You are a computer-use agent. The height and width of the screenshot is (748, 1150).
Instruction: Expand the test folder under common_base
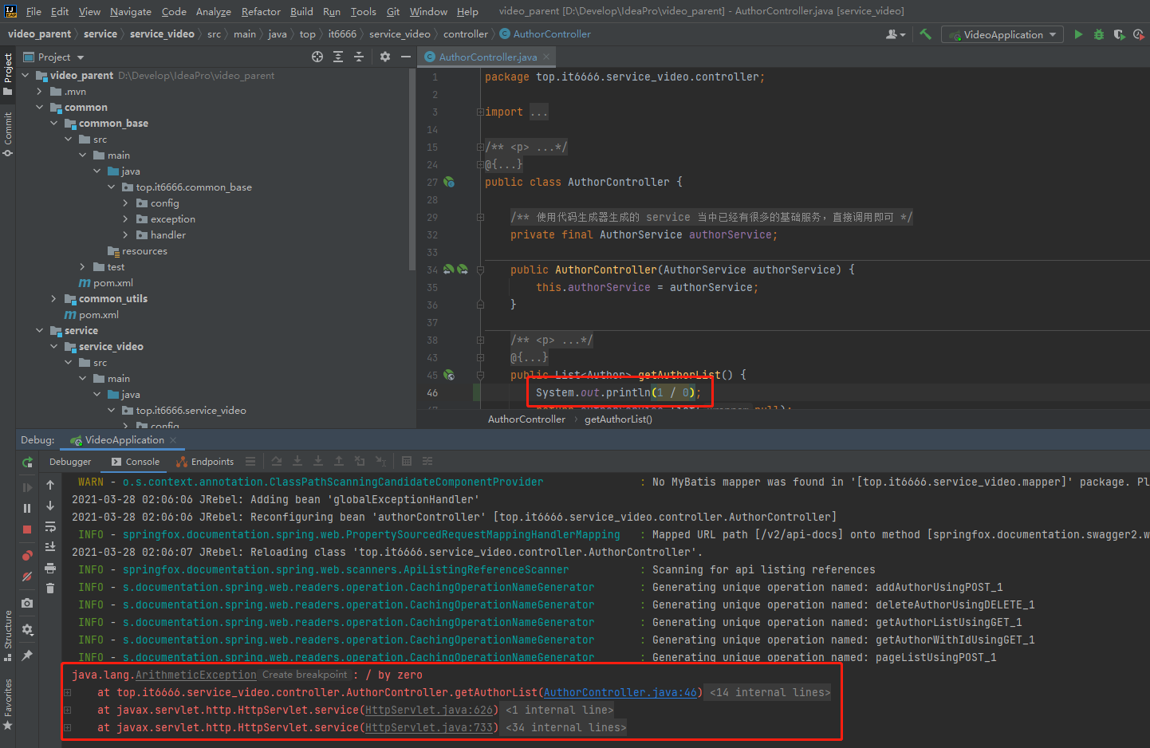pos(82,266)
